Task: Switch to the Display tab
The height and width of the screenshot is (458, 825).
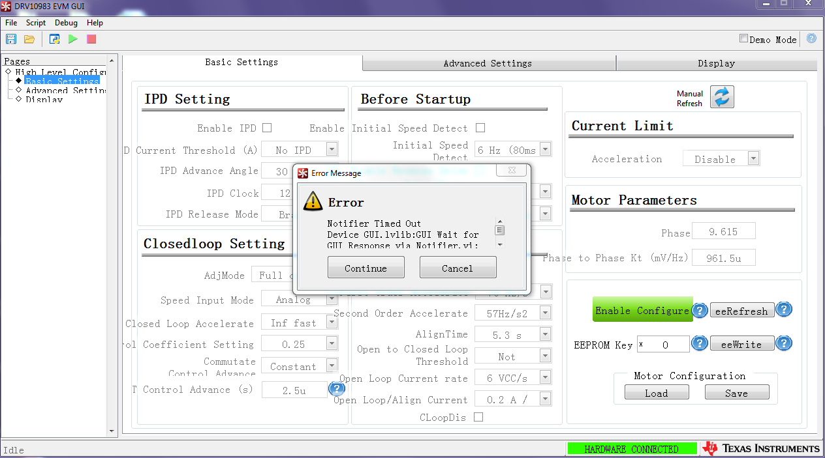Action: [x=717, y=63]
